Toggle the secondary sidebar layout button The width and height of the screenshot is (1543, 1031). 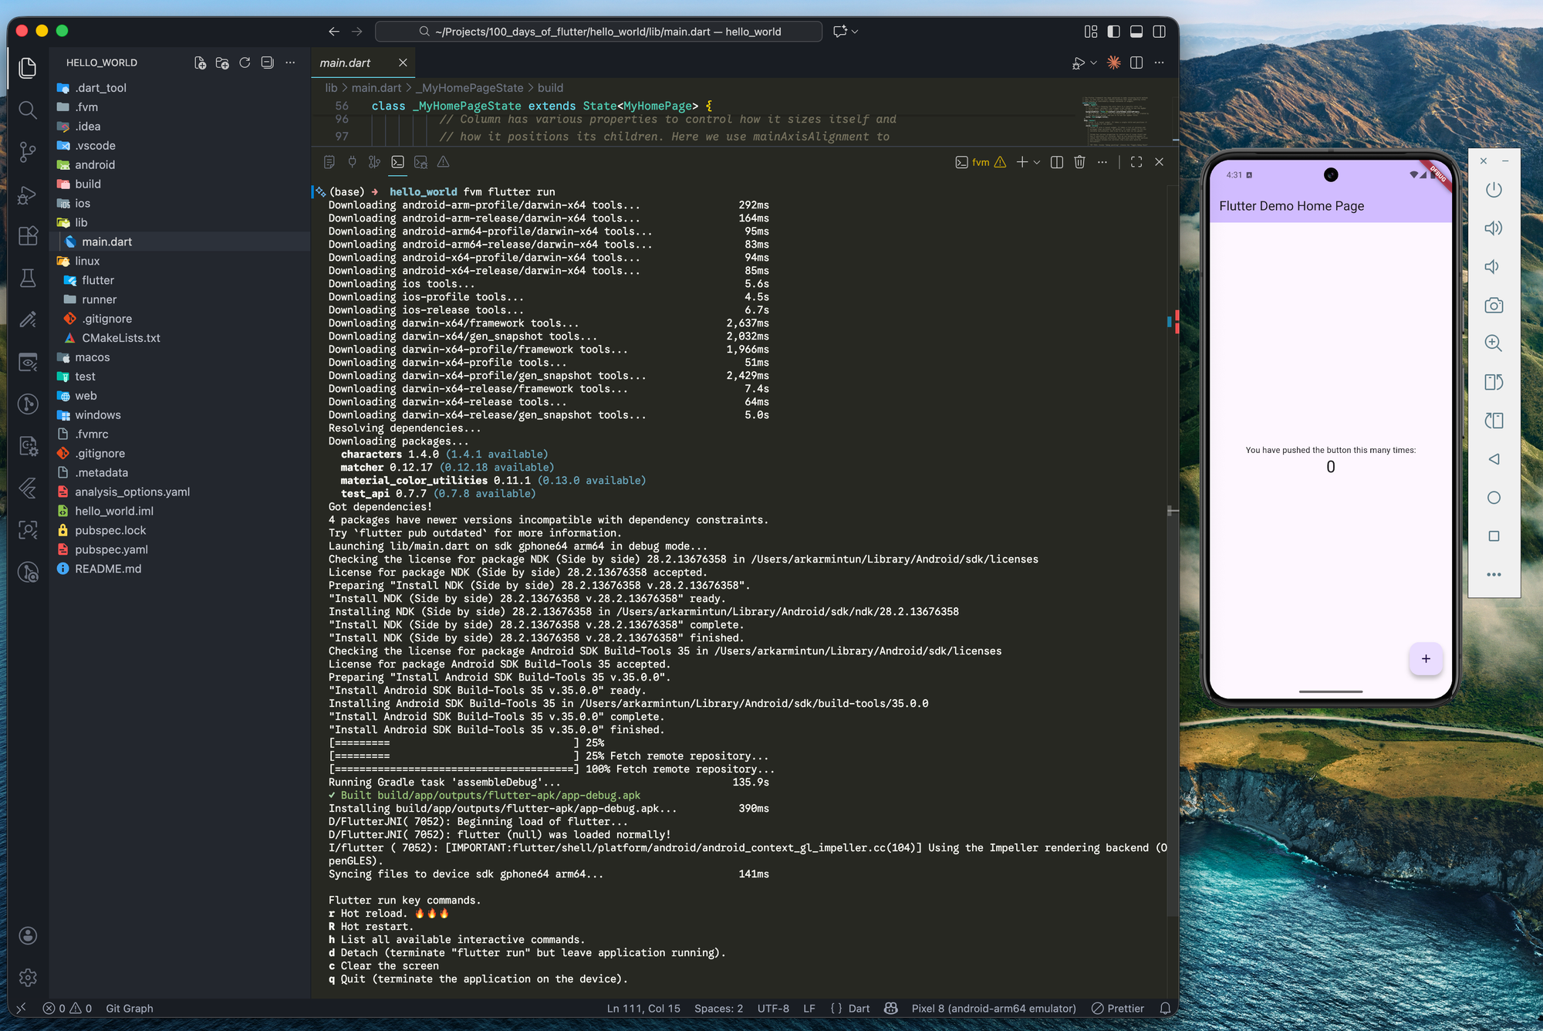pyautogui.click(x=1159, y=32)
